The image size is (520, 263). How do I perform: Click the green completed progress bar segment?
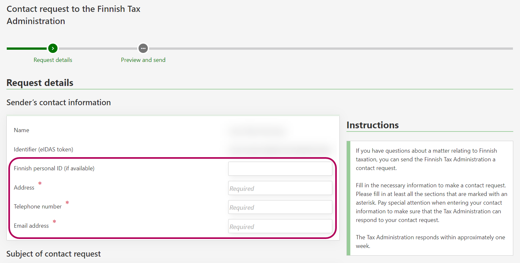tap(27, 49)
